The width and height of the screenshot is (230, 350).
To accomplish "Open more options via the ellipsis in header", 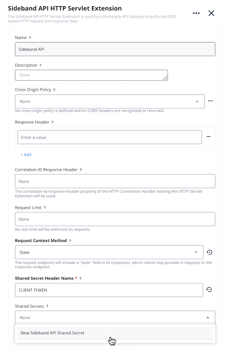I will click(196, 13).
